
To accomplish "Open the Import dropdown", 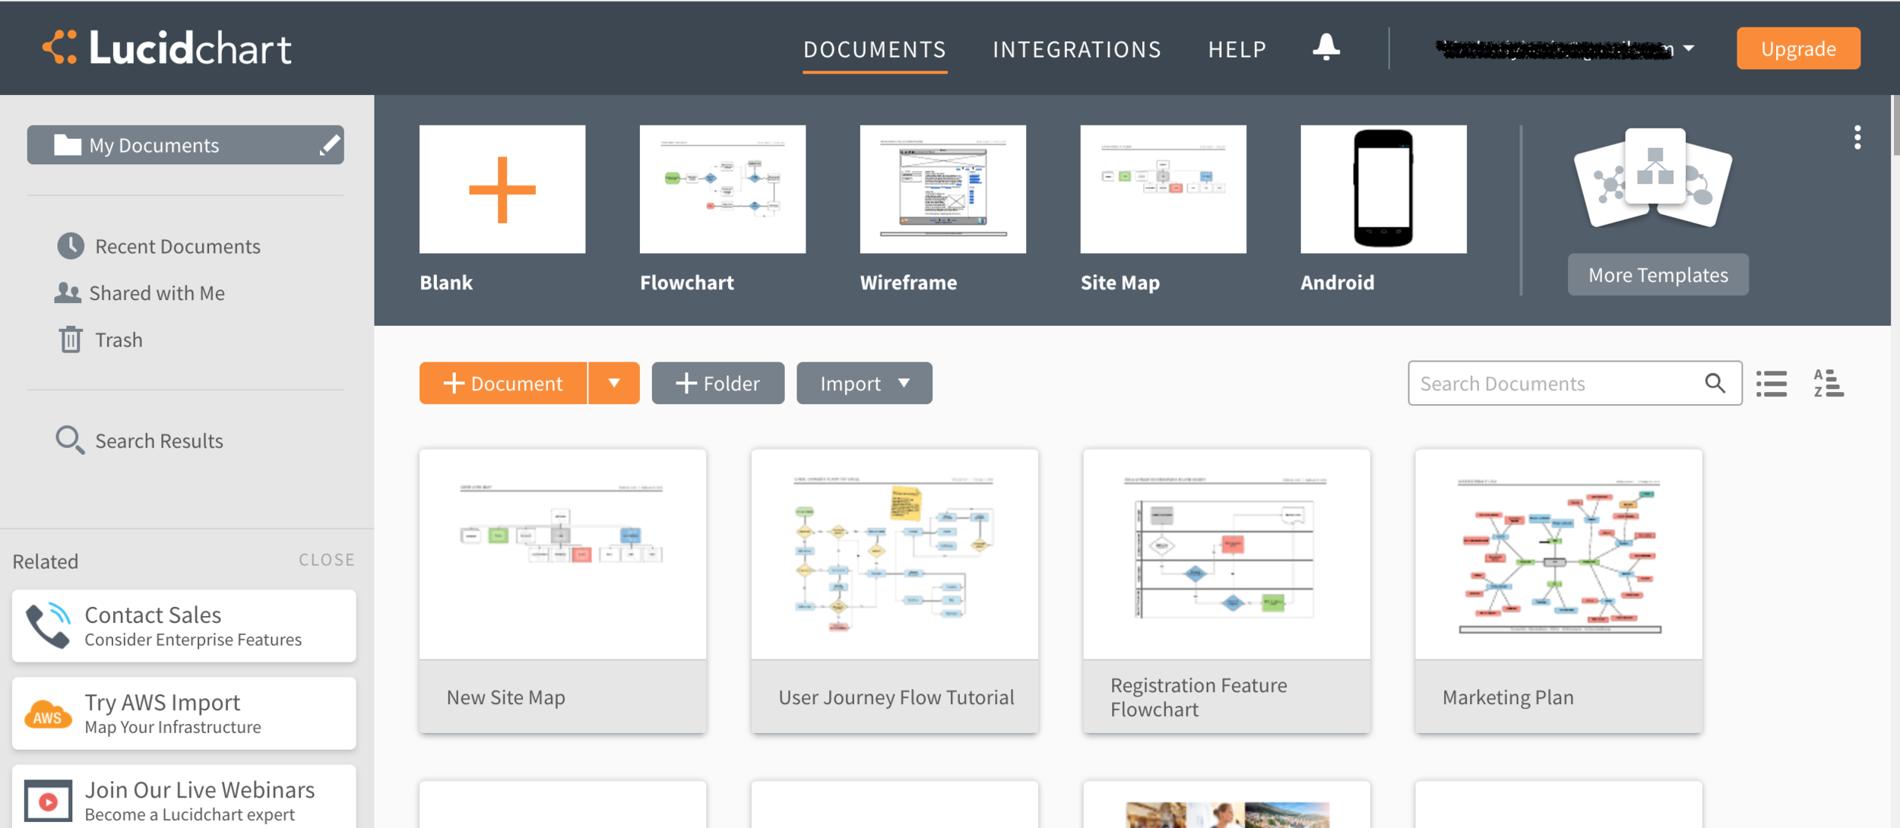I will (x=864, y=383).
